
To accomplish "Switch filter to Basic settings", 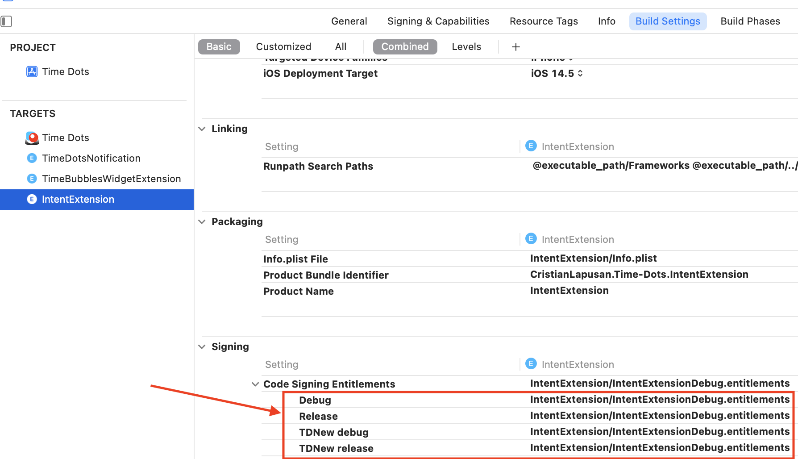I will point(219,47).
